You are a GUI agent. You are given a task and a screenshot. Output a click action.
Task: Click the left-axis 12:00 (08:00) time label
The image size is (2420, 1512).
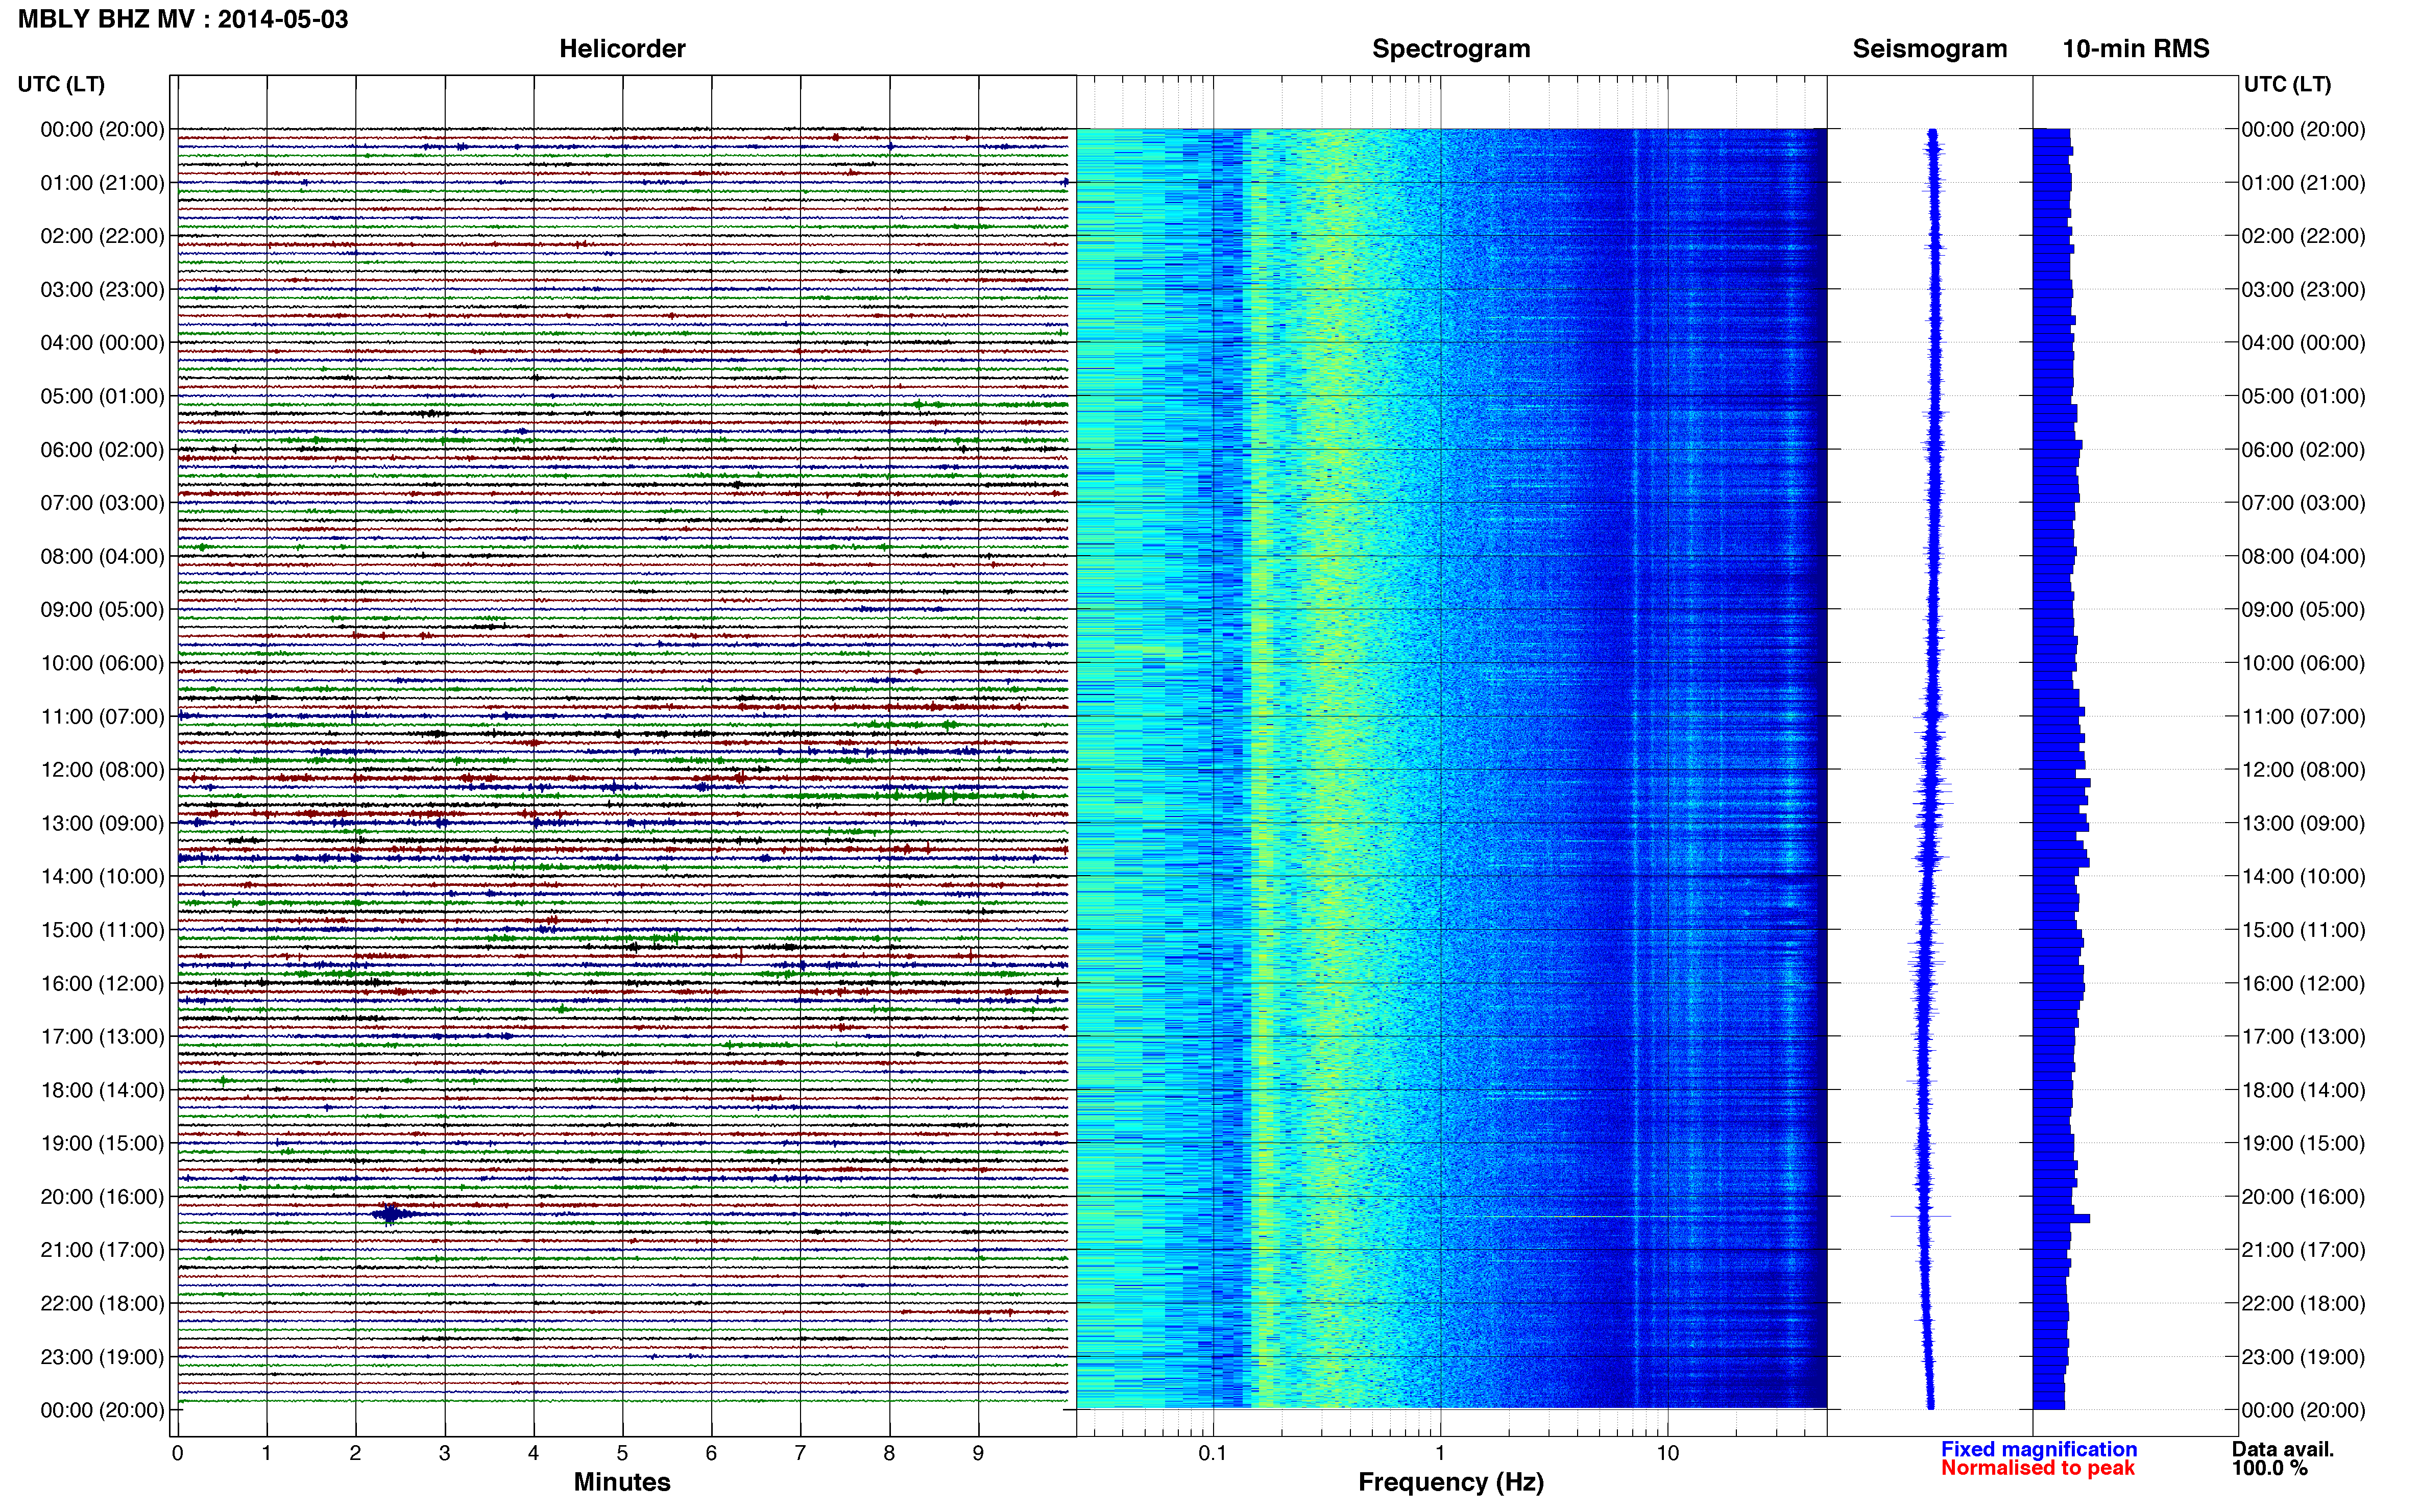click(102, 770)
